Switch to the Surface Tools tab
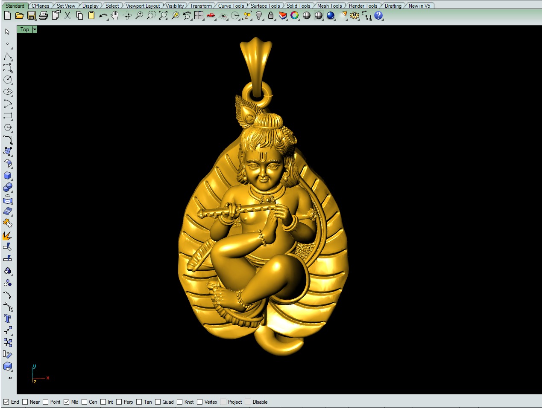The width and height of the screenshot is (542, 408). click(x=265, y=6)
